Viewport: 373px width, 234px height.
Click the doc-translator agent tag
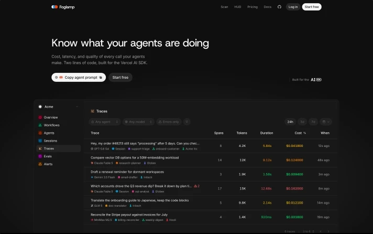[x=116, y=206]
